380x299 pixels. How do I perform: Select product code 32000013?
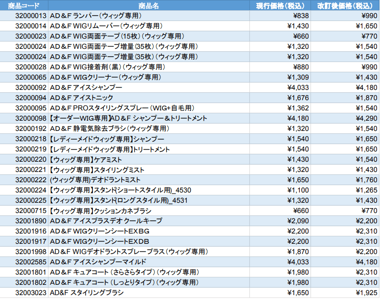point(24,16)
